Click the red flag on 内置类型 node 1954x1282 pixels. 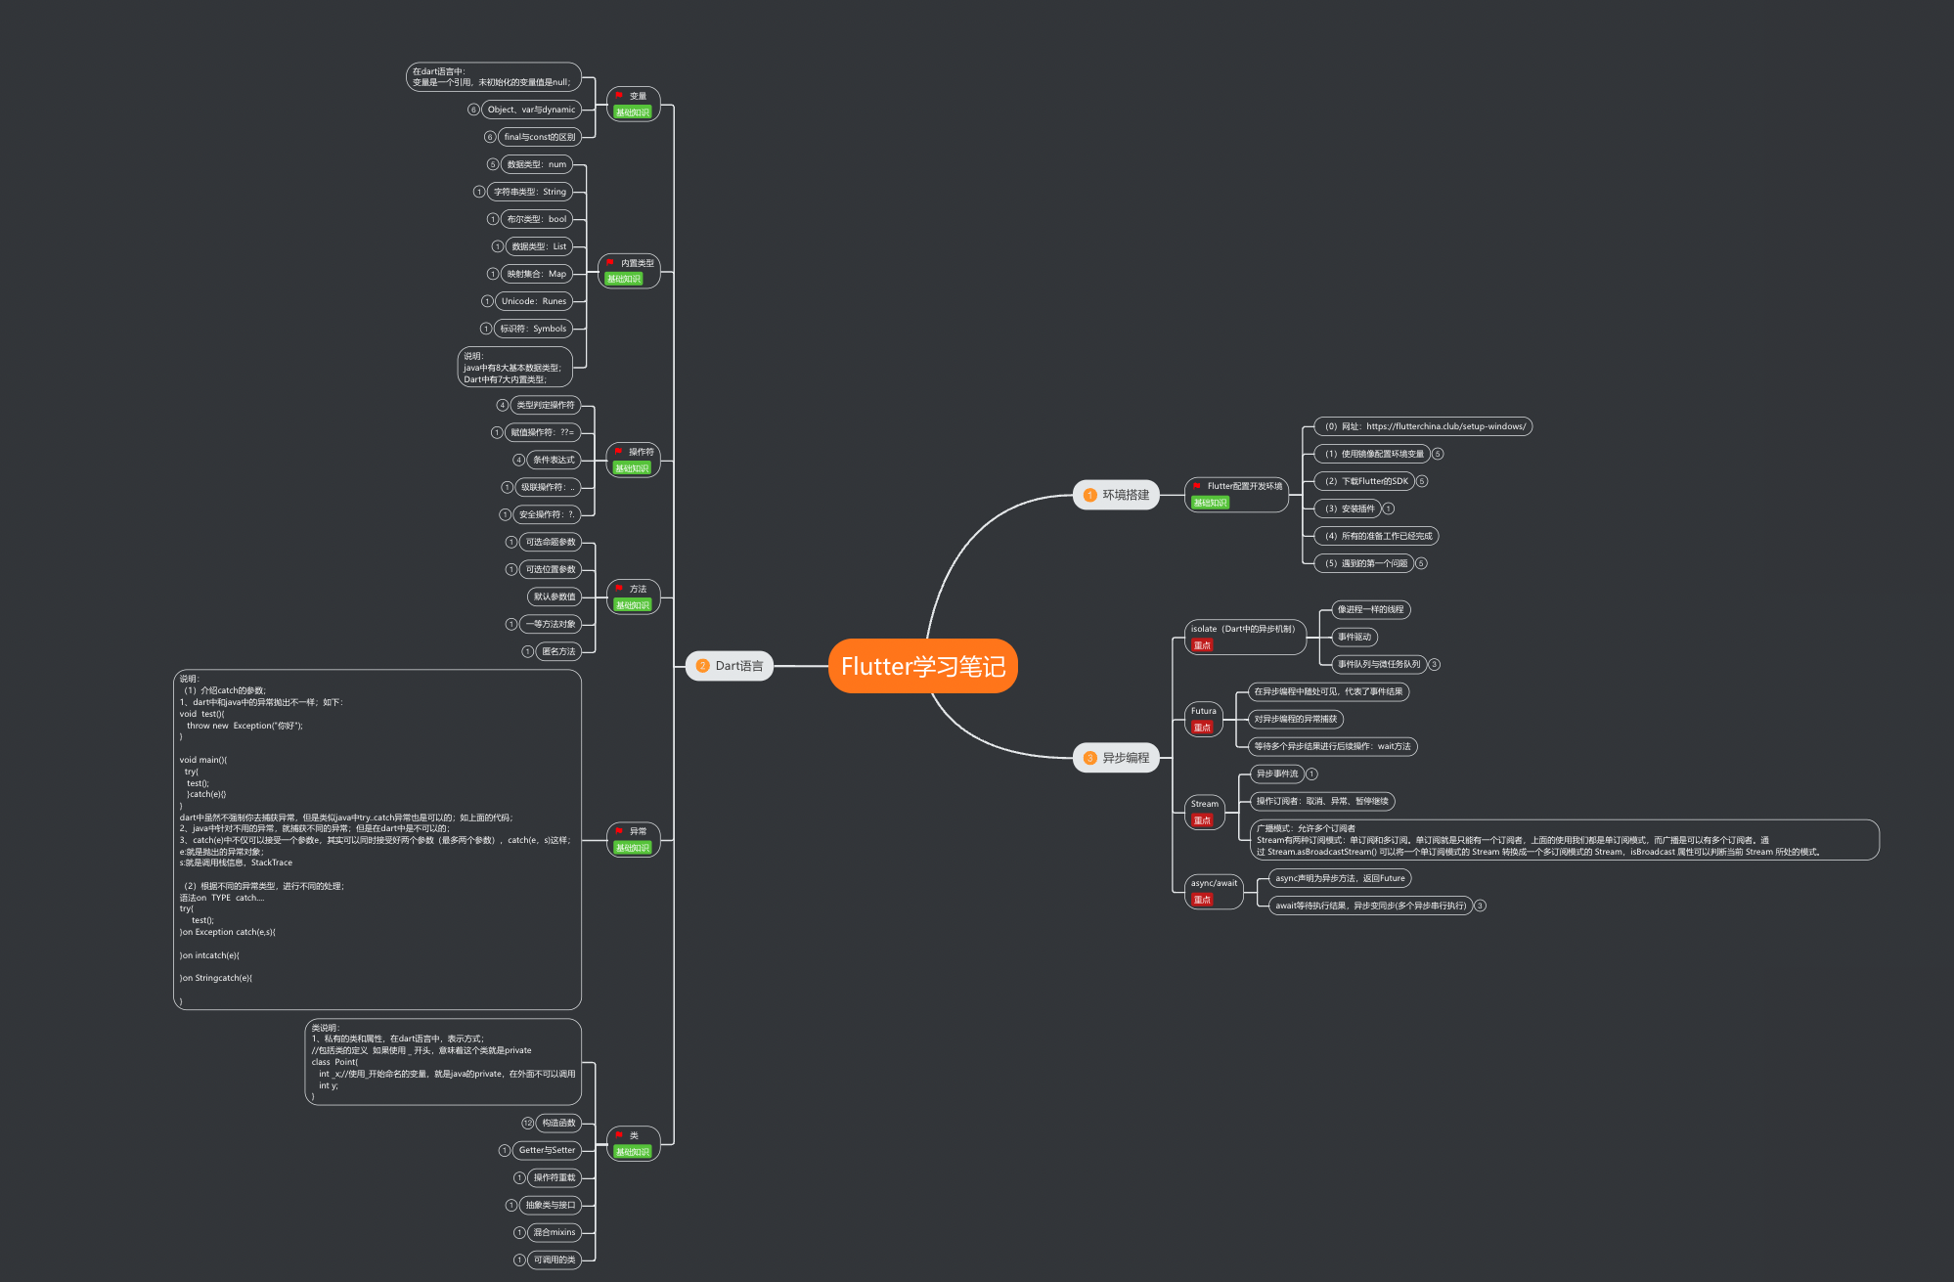pyautogui.click(x=610, y=263)
